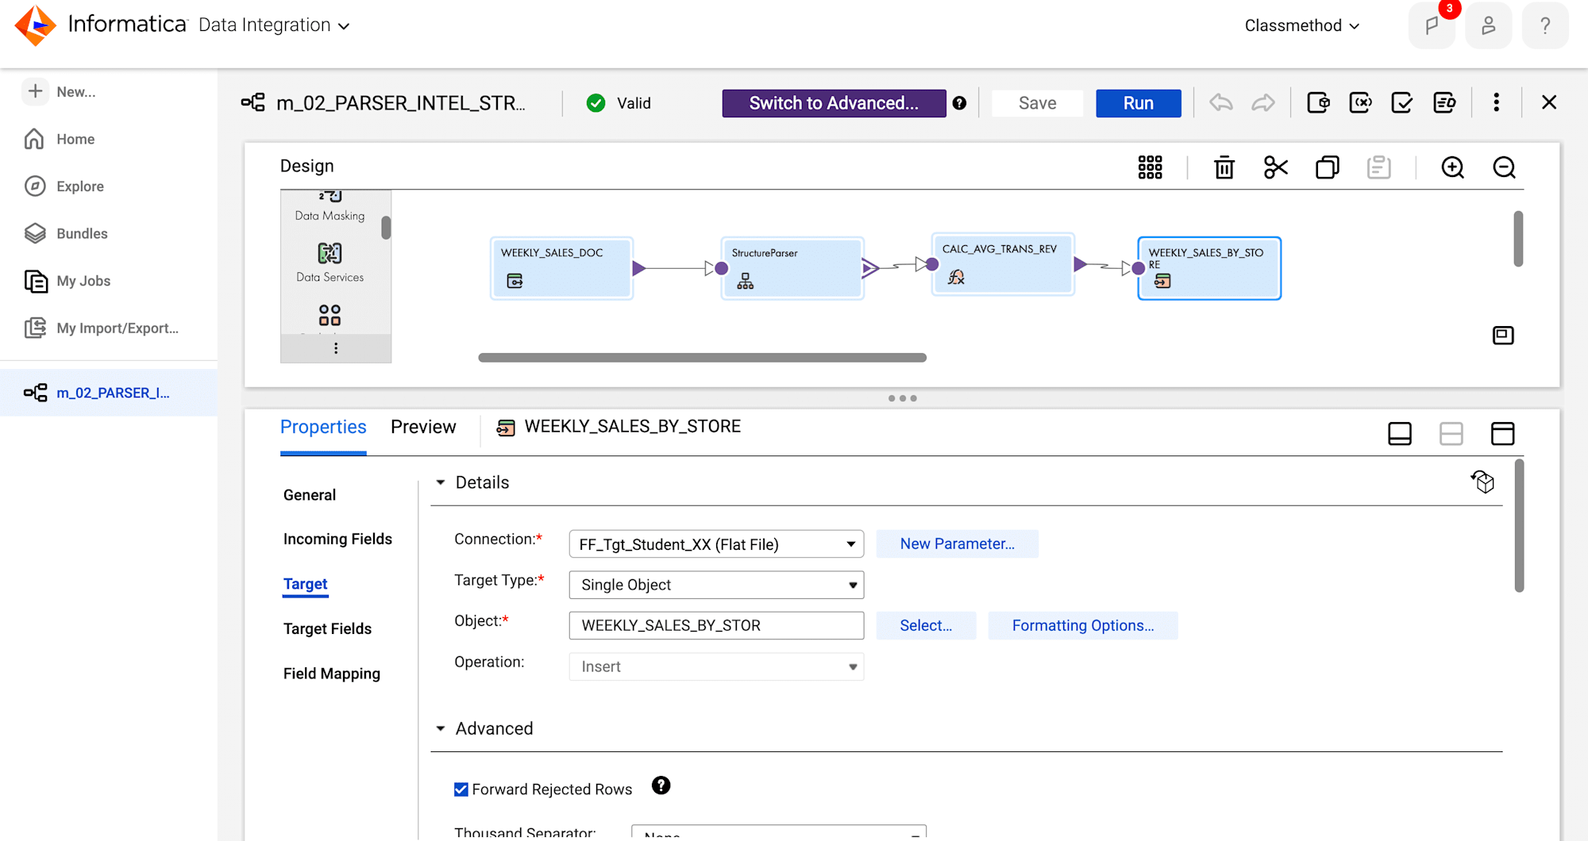Expand the transformation palette more options

tap(336, 348)
